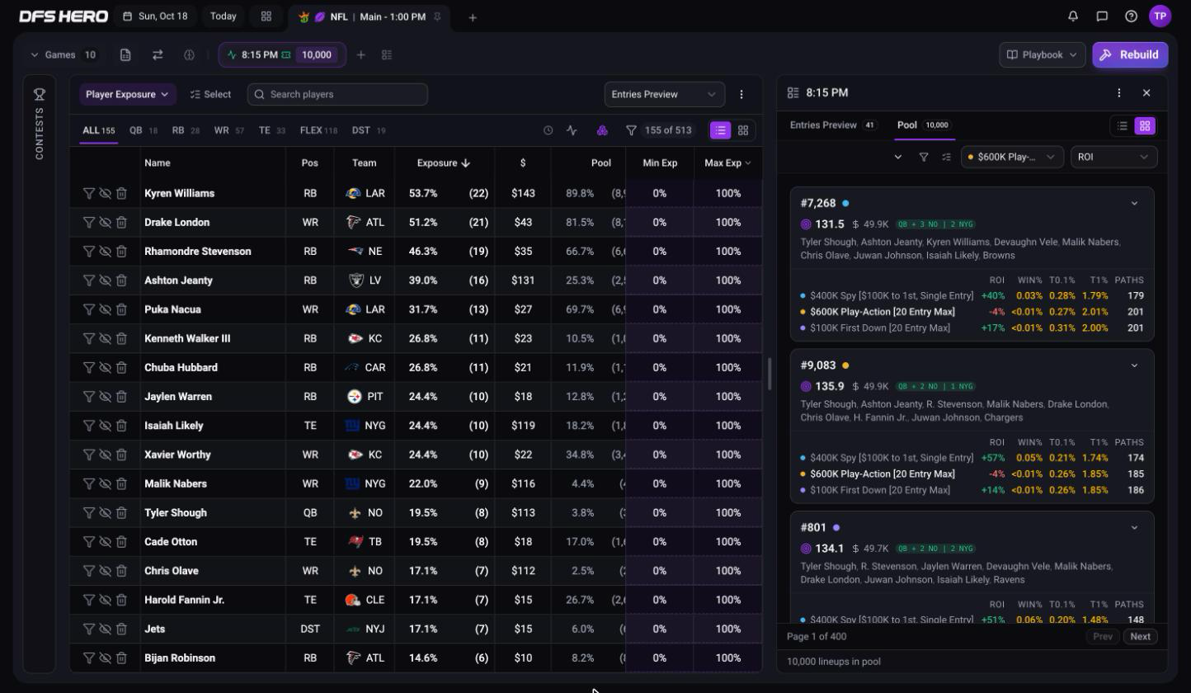Image resolution: width=1191 pixels, height=693 pixels.
Task: Open the $600K Play-Action contest dropdown
Action: tap(1012, 157)
